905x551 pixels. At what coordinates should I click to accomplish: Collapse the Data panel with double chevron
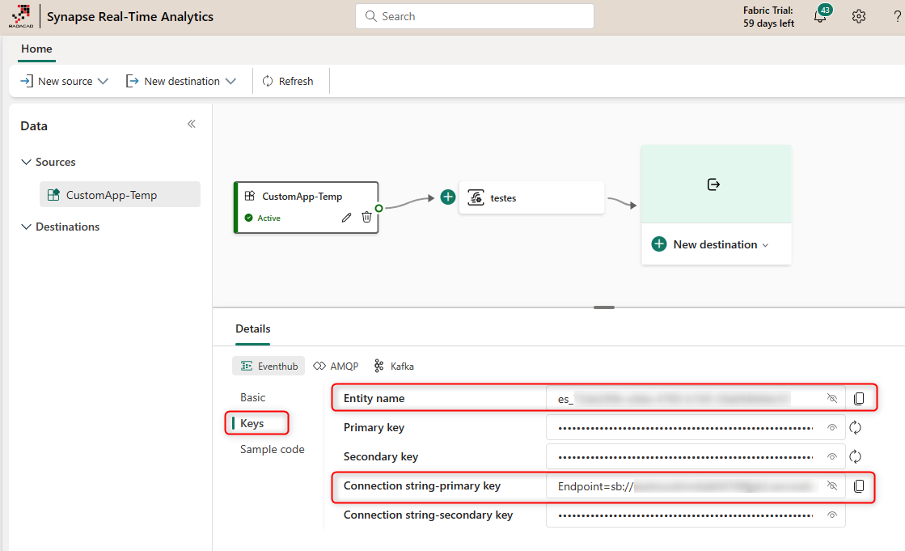192,125
